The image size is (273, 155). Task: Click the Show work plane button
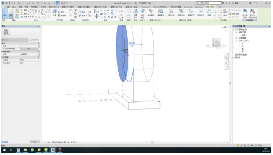[61, 12]
